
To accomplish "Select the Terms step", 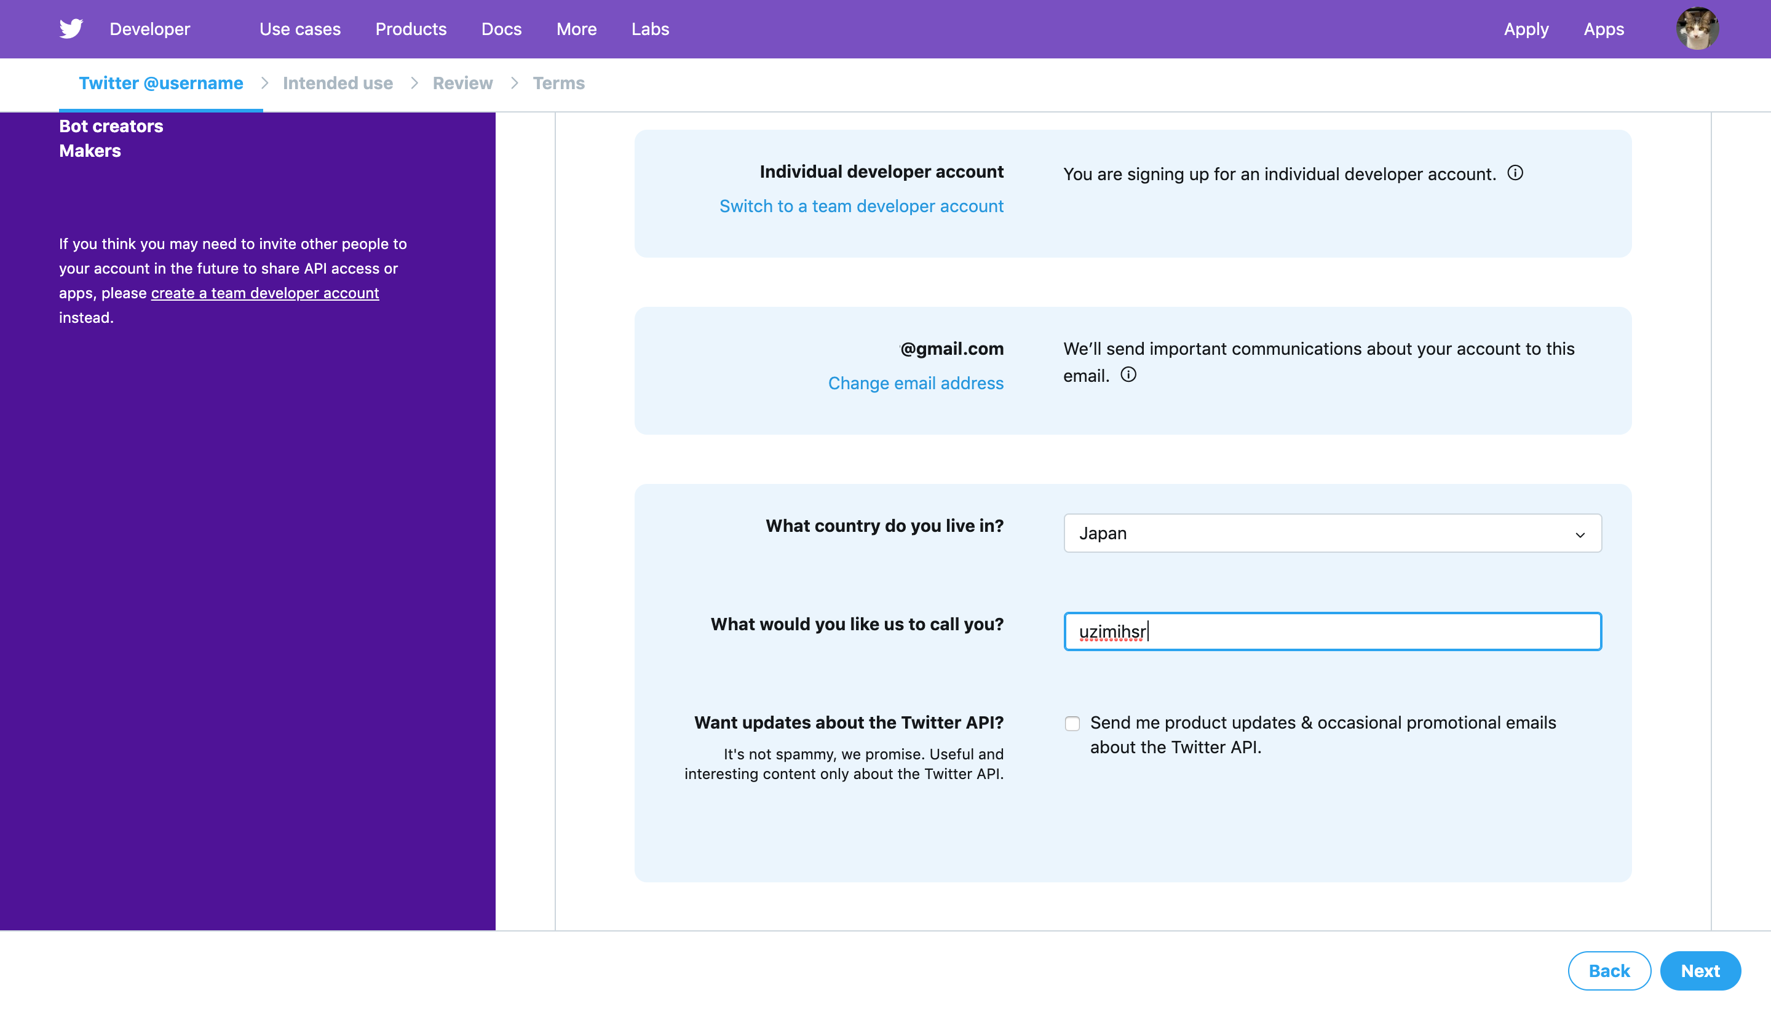I will click(558, 83).
